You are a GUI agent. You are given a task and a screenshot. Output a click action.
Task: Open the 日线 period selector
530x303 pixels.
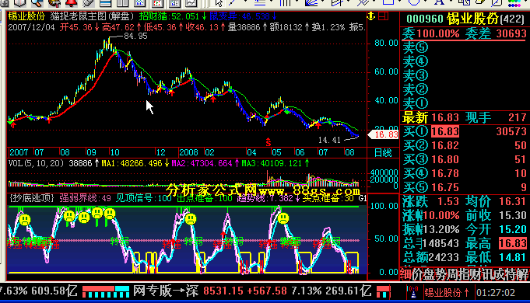point(383,153)
